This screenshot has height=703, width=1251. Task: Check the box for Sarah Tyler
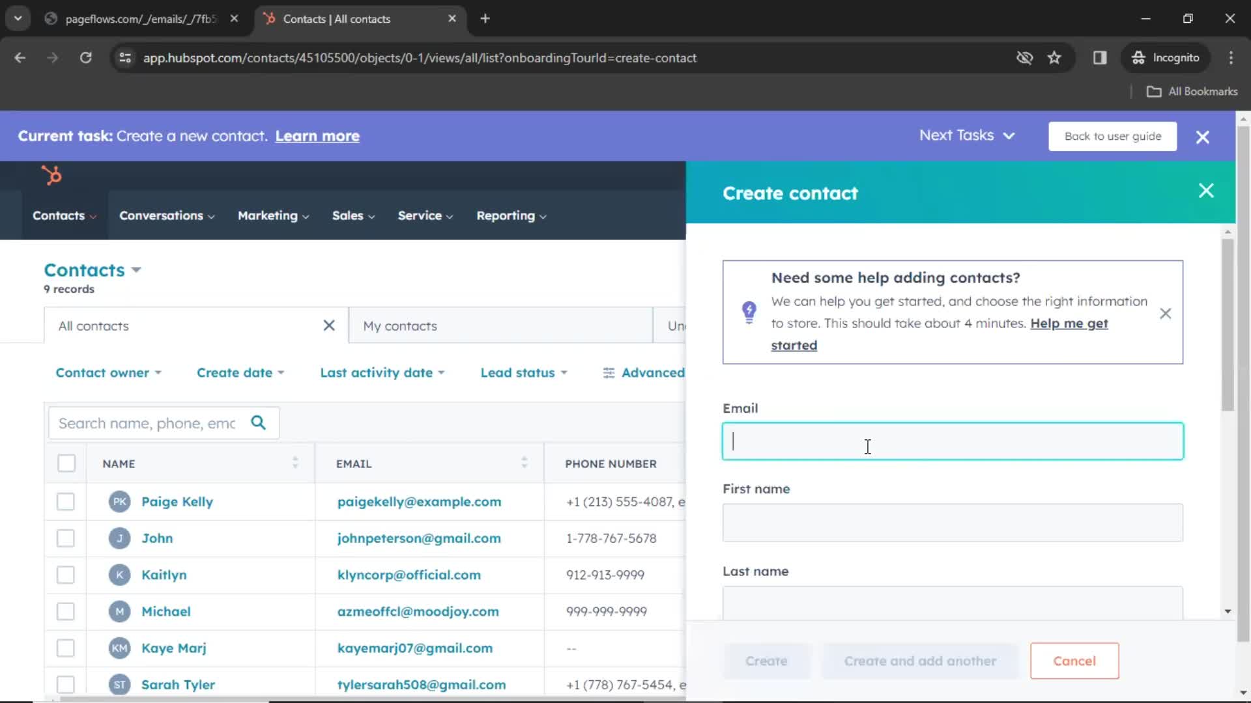pos(66,685)
